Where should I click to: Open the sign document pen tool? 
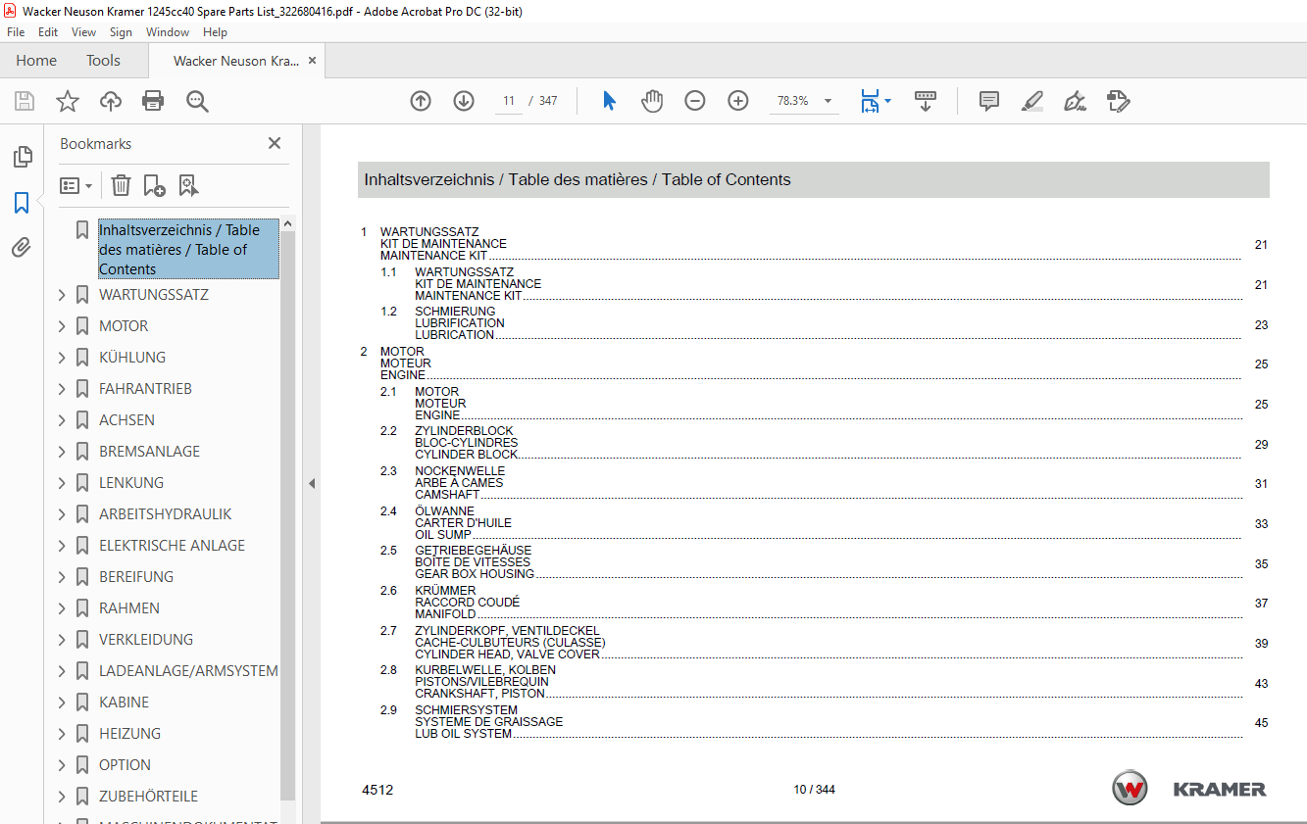pyautogui.click(x=1075, y=101)
